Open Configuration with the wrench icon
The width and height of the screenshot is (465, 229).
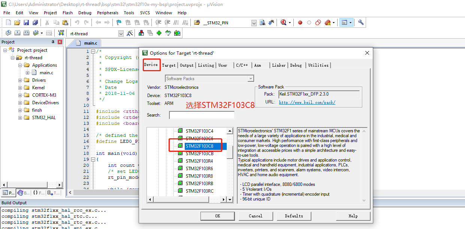[x=361, y=22]
